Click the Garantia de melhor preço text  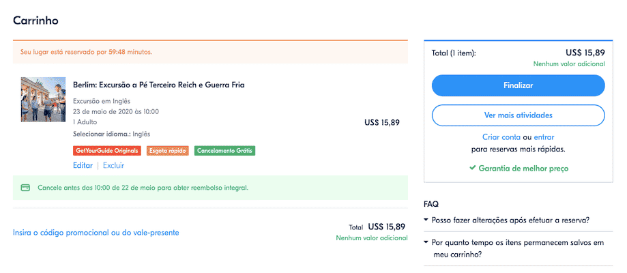tap(523, 169)
